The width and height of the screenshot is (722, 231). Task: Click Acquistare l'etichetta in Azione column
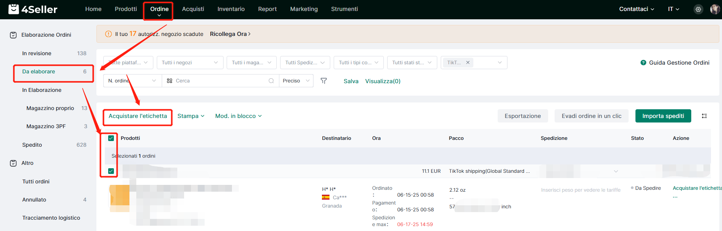click(x=697, y=188)
